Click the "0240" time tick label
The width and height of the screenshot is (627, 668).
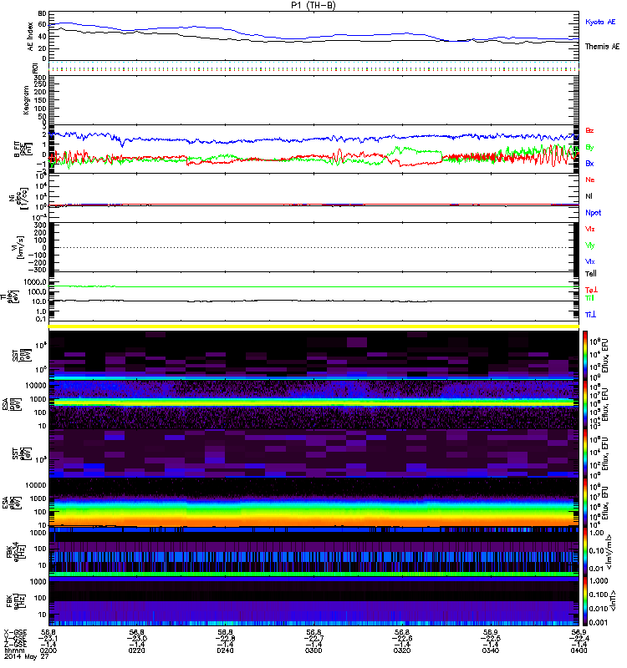click(x=225, y=650)
